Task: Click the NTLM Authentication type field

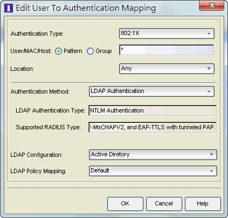Action: pos(153,110)
